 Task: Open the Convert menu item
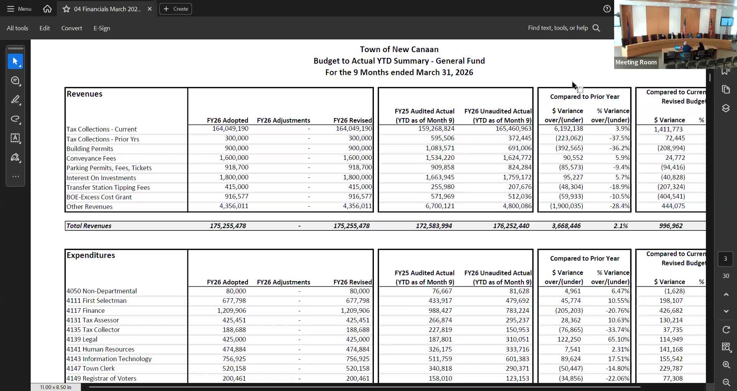coord(72,28)
